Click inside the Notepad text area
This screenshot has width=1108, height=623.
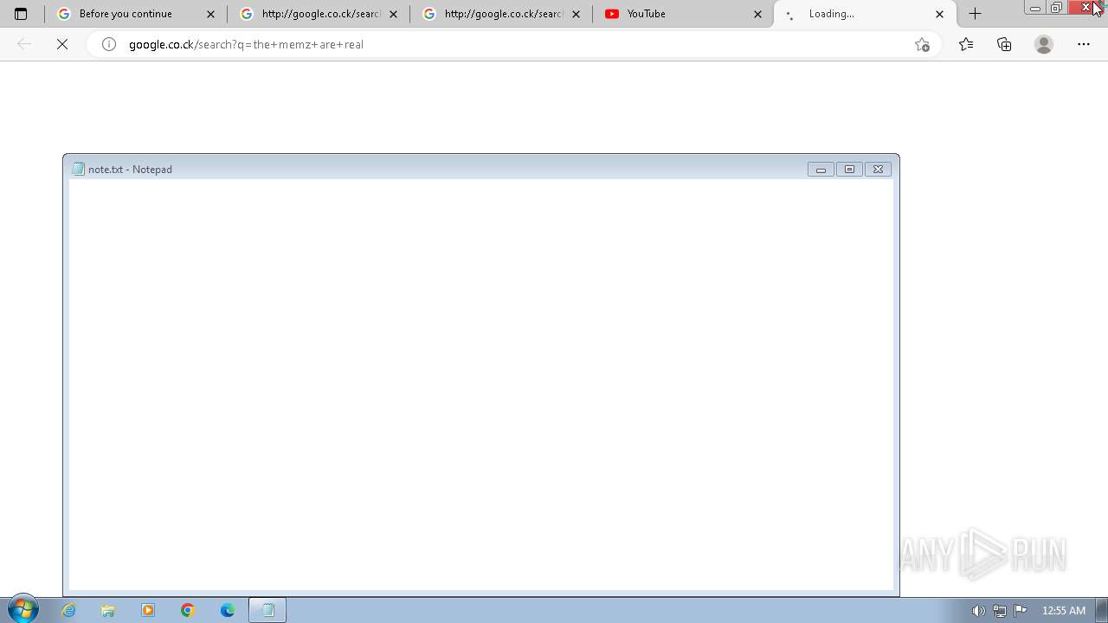pyautogui.click(x=481, y=385)
